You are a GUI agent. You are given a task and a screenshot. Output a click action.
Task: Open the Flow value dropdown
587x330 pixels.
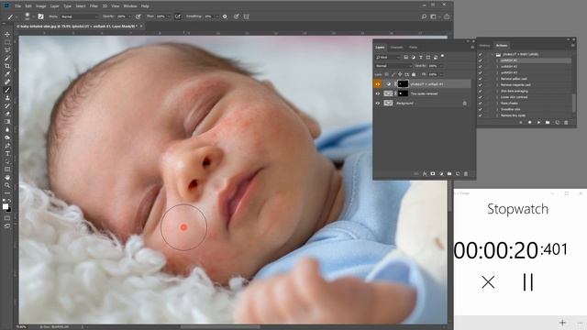(x=169, y=16)
